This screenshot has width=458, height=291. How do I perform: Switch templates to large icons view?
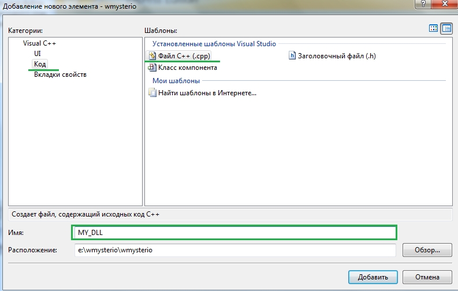click(433, 28)
